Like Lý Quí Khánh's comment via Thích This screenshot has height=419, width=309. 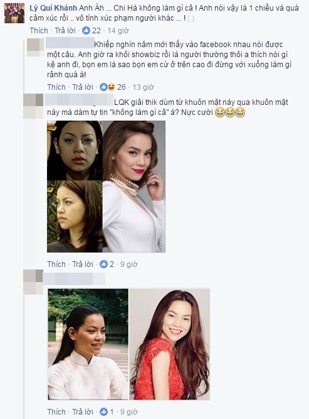39,30
